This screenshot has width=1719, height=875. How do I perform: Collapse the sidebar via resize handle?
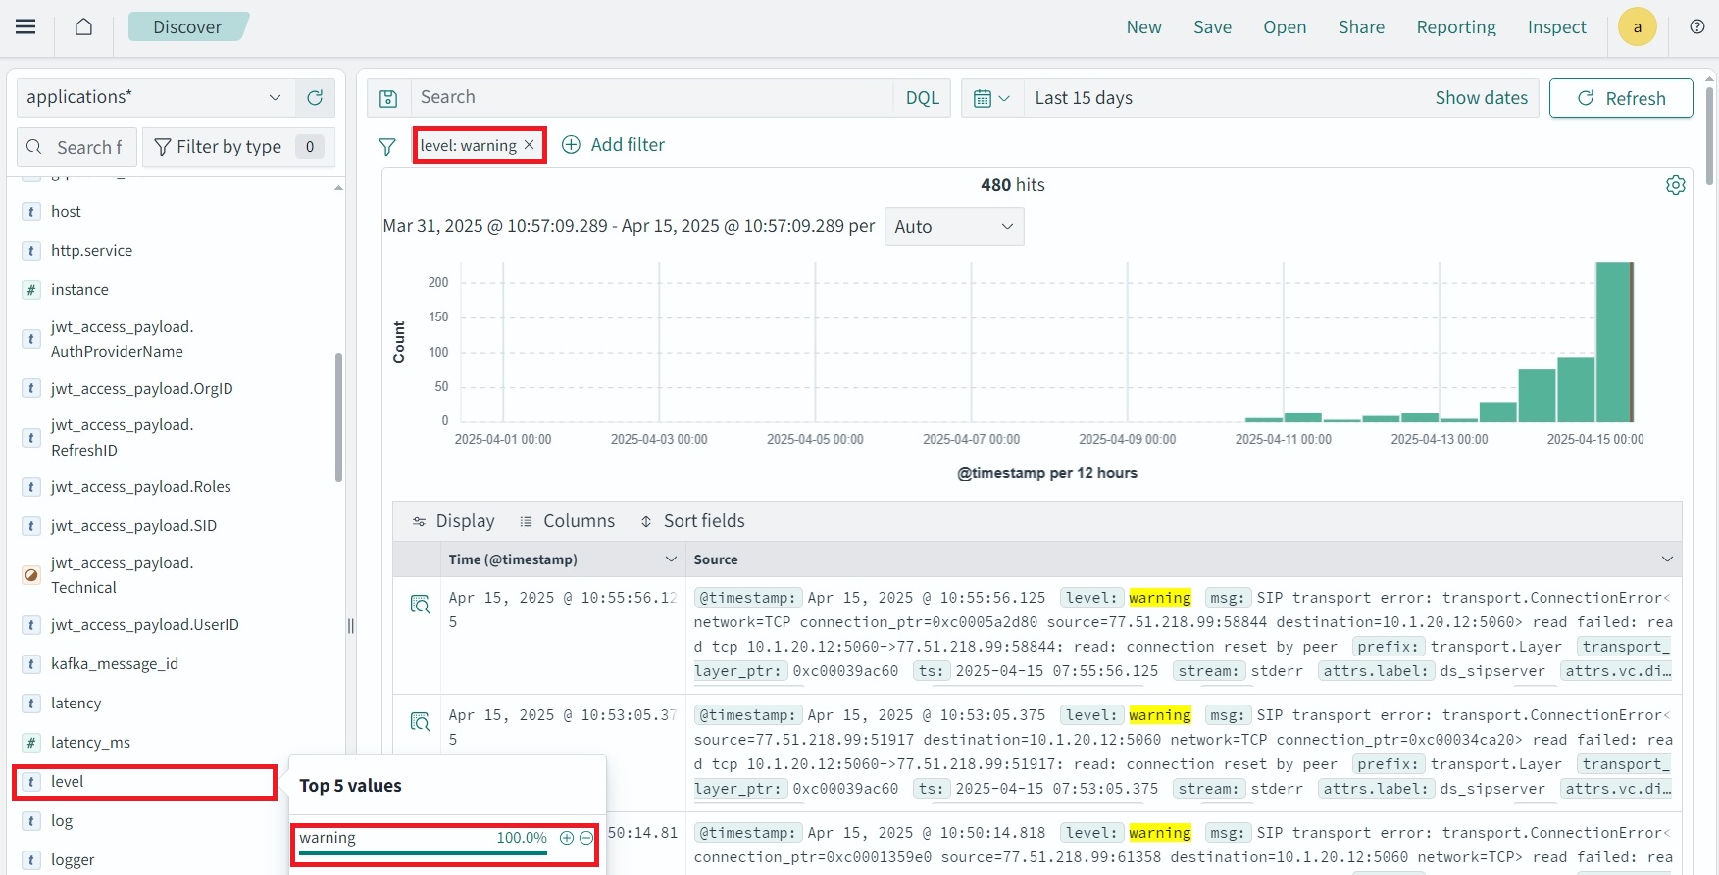[x=351, y=626]
